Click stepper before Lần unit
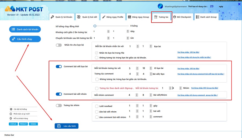 pos(128,38)
